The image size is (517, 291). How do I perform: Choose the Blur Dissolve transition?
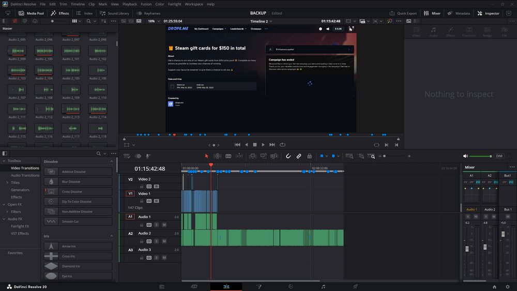[78, 181]
